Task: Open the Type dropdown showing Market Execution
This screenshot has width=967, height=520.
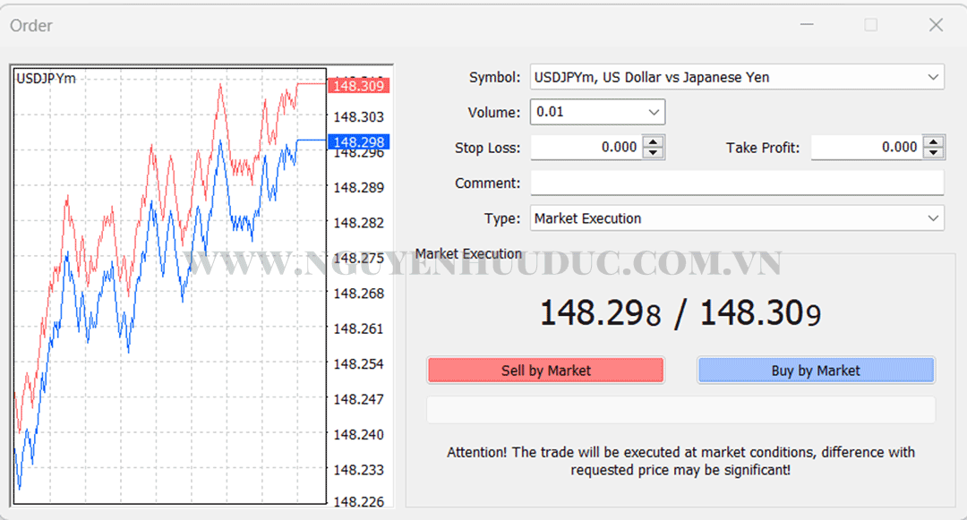Action: pyautogui.click(x=736, y=218)
